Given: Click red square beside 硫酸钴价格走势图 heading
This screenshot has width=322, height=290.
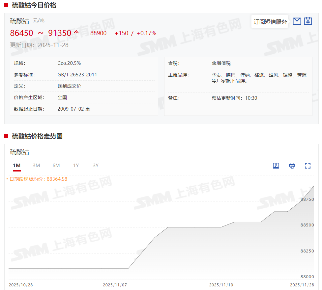Looking at the screenshot, I should pos(6,136).
